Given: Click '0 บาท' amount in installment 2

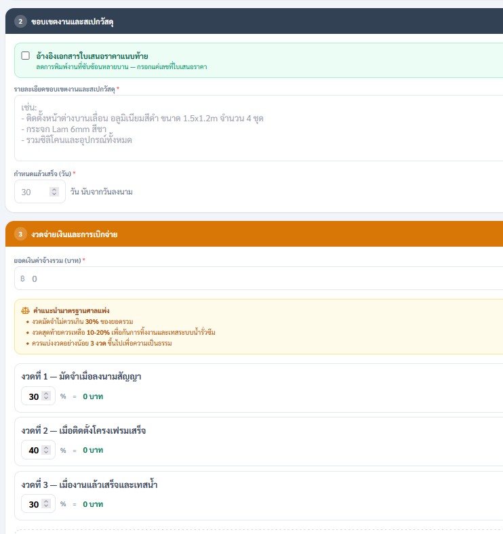Looking at the screenshot, I should click(93, 450).
